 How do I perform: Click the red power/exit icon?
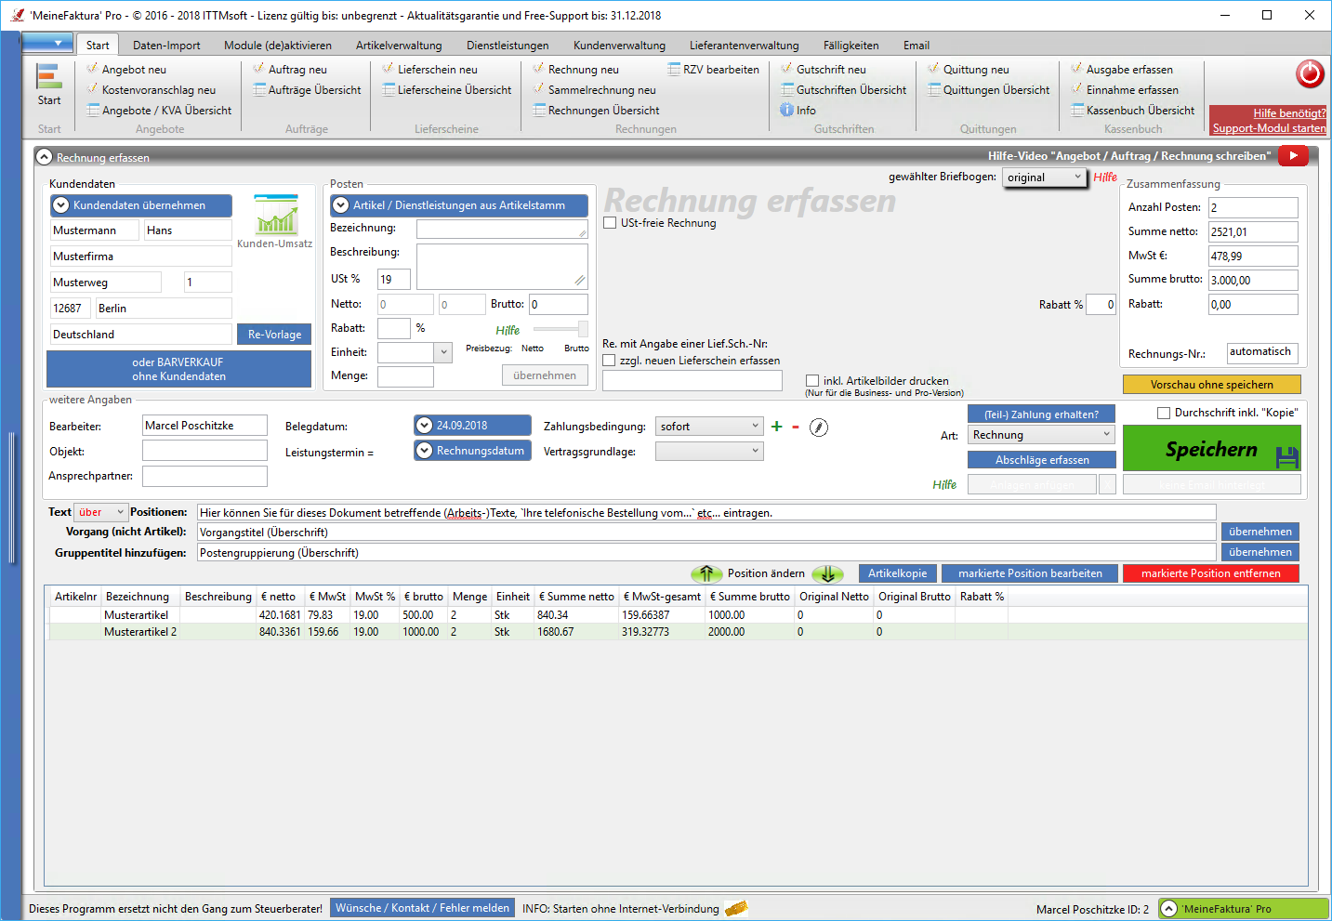point(1310,73)
